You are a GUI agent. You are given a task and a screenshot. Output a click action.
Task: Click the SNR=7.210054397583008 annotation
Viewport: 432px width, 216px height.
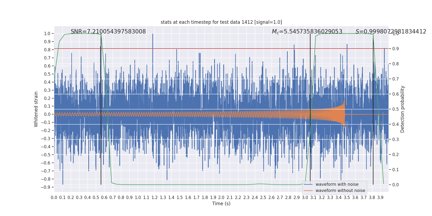[108, 32]
